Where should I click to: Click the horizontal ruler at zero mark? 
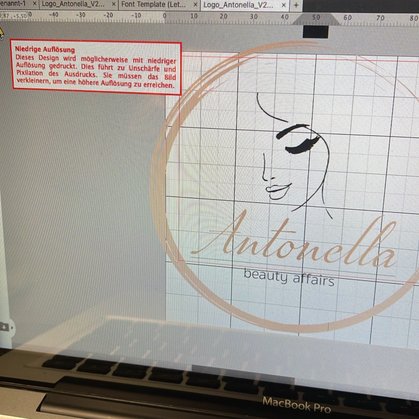(165, 17)
